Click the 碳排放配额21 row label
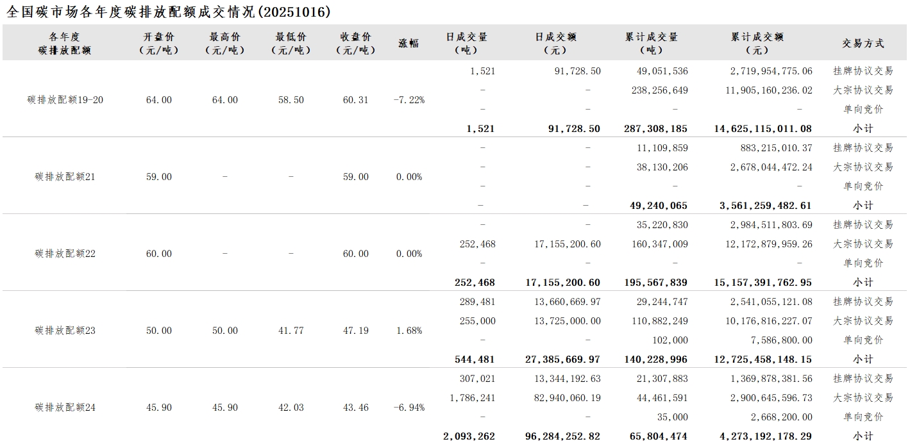 click(x=65, y=177)
